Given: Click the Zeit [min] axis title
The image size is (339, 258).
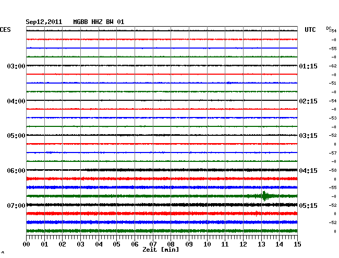Looking at the screenshot, I should coord(161,250).
